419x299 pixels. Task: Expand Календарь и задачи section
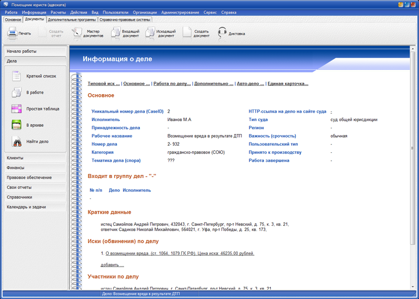(35, 207)
